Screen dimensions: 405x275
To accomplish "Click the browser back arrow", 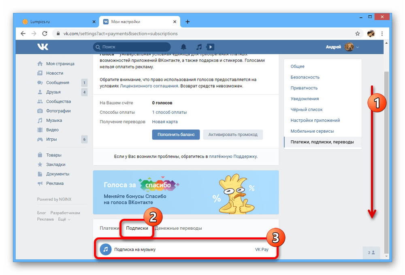I will [x=23, y=34].
